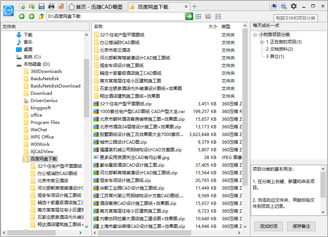Select file 南方某高层住宅小区建筑施工图.zip
This screenshot has width=328, height=237.
point(134,211)
